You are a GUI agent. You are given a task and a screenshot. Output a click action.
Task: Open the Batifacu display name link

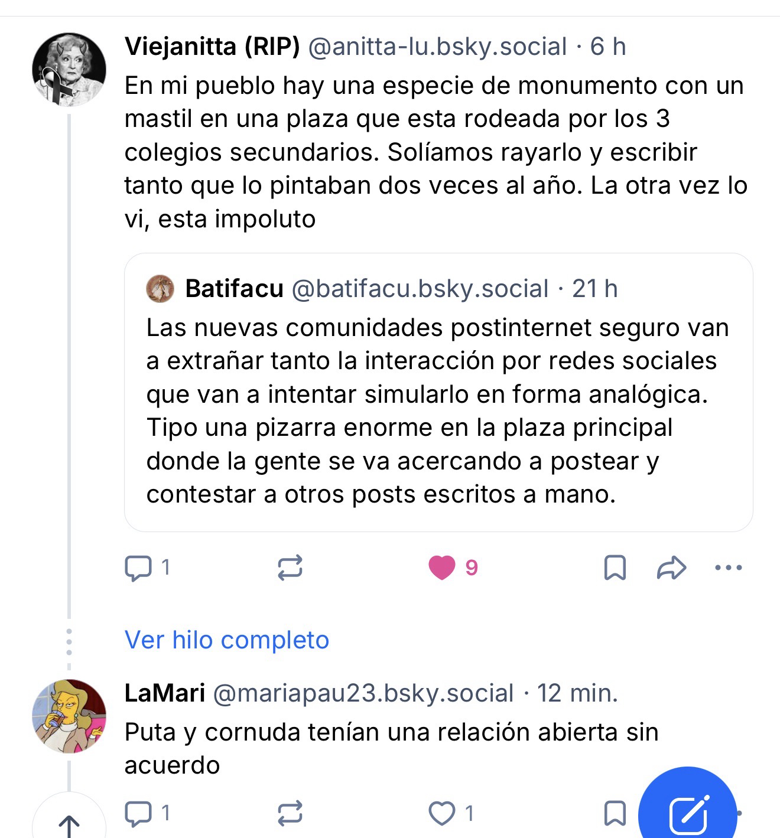pos(234,289)
